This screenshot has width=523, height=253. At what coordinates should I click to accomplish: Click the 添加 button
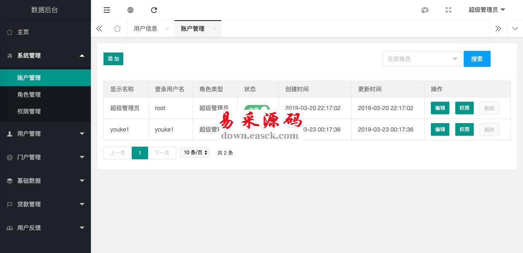point(113,59)
